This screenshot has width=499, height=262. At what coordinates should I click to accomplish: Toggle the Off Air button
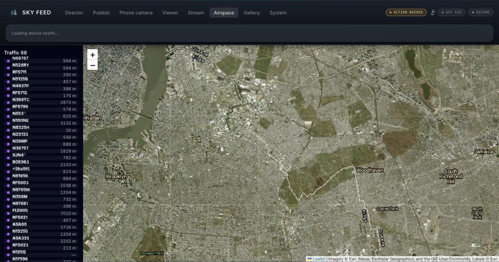click(452, 12)
